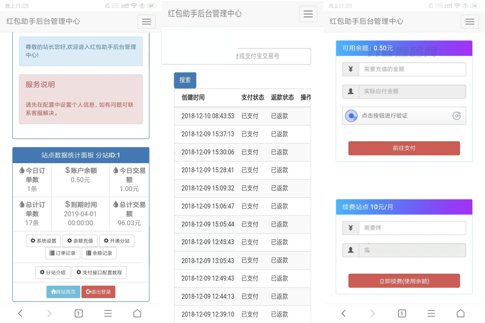Click the logout icon on 退出登录 button
The image size is (485, 323).
click(x=88, y=292)
